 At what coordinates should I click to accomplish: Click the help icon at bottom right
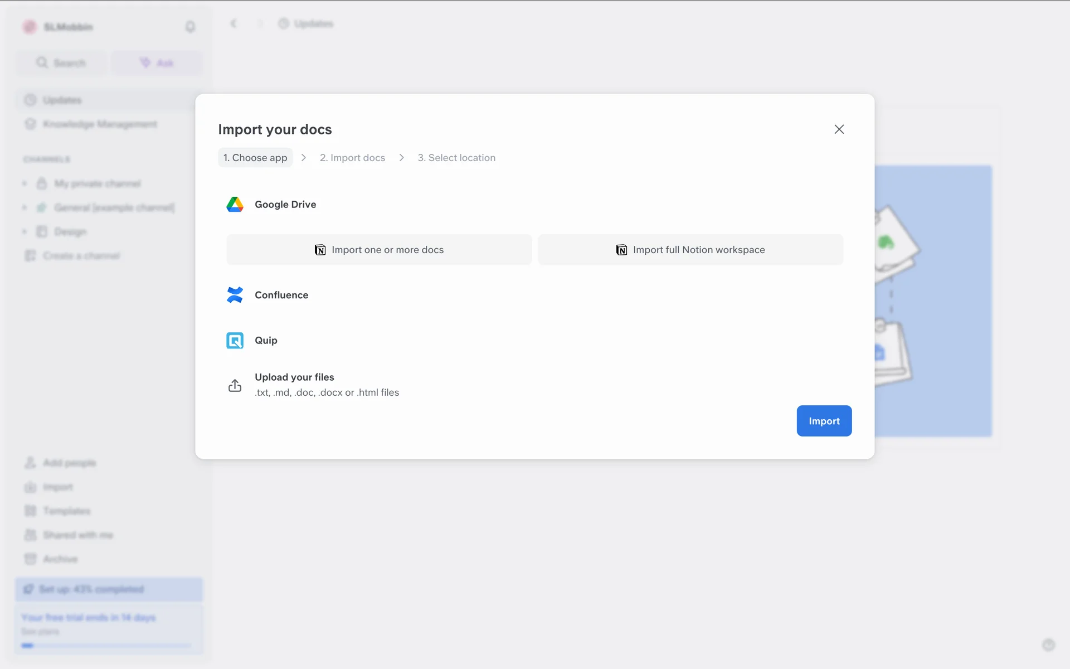[x=1048, y=645]
